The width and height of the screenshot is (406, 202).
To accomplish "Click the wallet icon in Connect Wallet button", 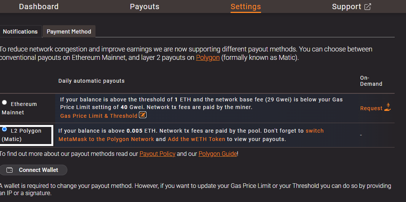I will click(x=10, y=170).
